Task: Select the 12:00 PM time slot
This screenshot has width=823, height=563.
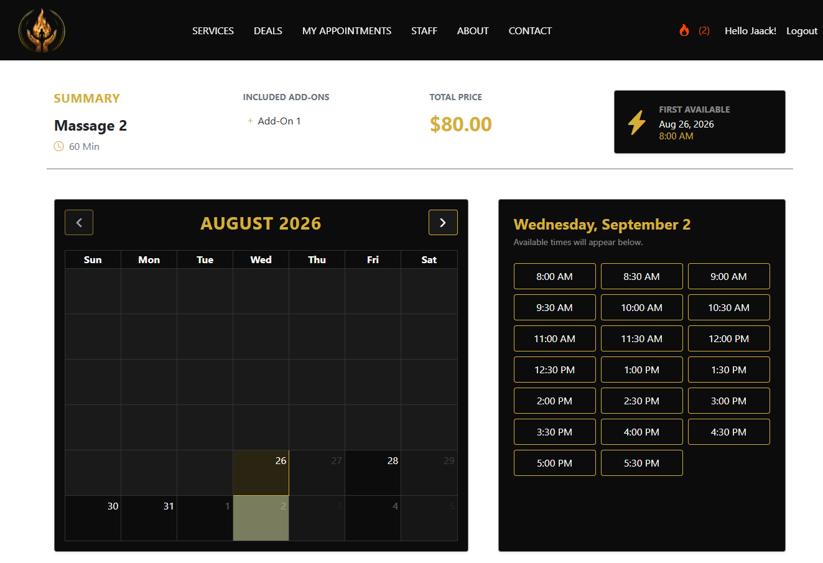Action: pyautogui.click(x=729, y=338)
